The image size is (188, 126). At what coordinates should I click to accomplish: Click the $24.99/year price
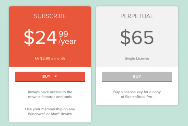pyautogui.click(x=50, y=37)
